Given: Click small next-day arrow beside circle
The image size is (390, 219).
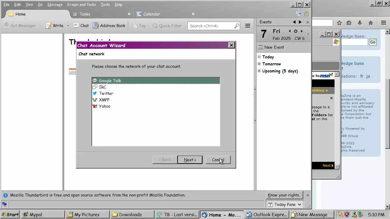Looking at the screenshot, I should coord(302,31).
